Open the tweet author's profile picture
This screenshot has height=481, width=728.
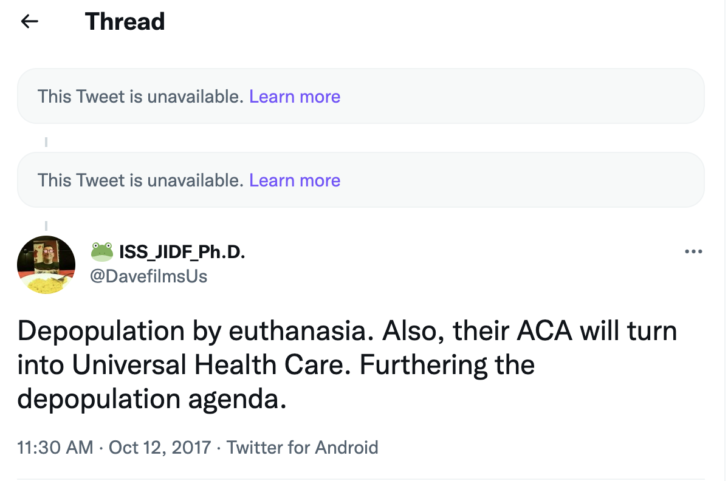point(46,265)
